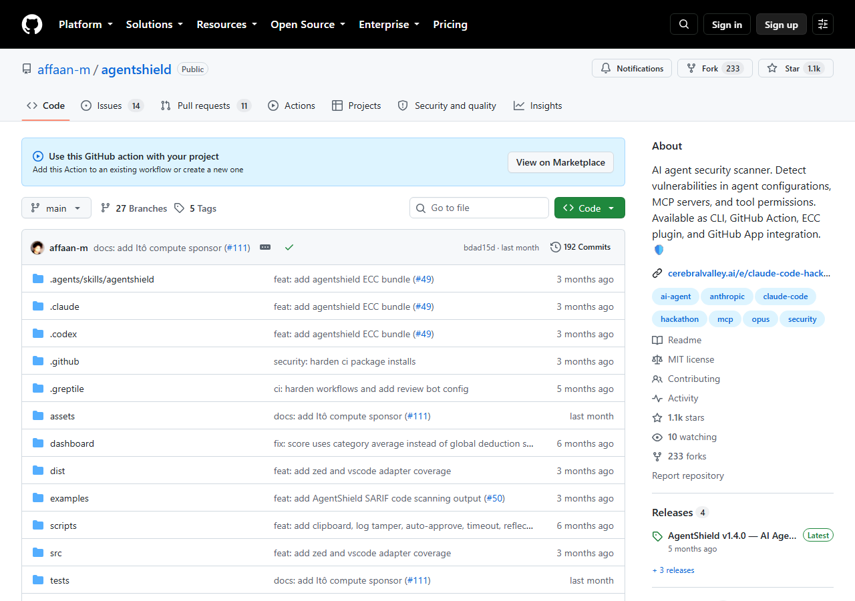Switch to the Insights tab
The height and width of the screenshot is (601, 855).
538,106
